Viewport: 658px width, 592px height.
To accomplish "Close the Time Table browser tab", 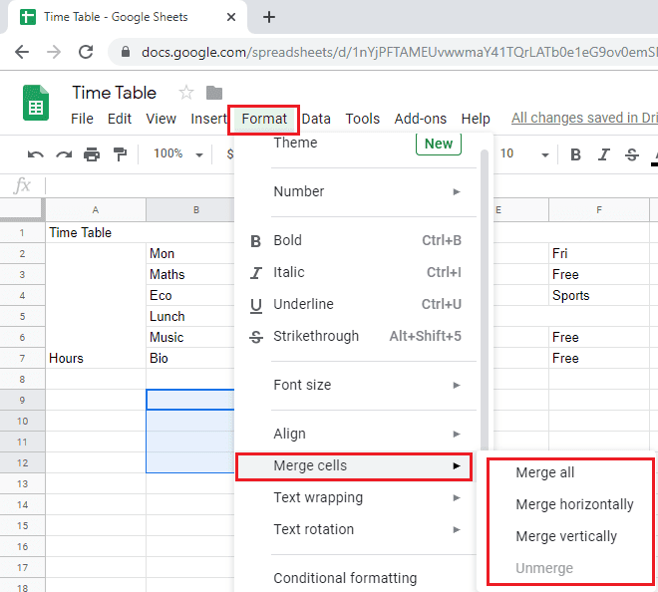I will pyautogui.click(x=231, y=17).
